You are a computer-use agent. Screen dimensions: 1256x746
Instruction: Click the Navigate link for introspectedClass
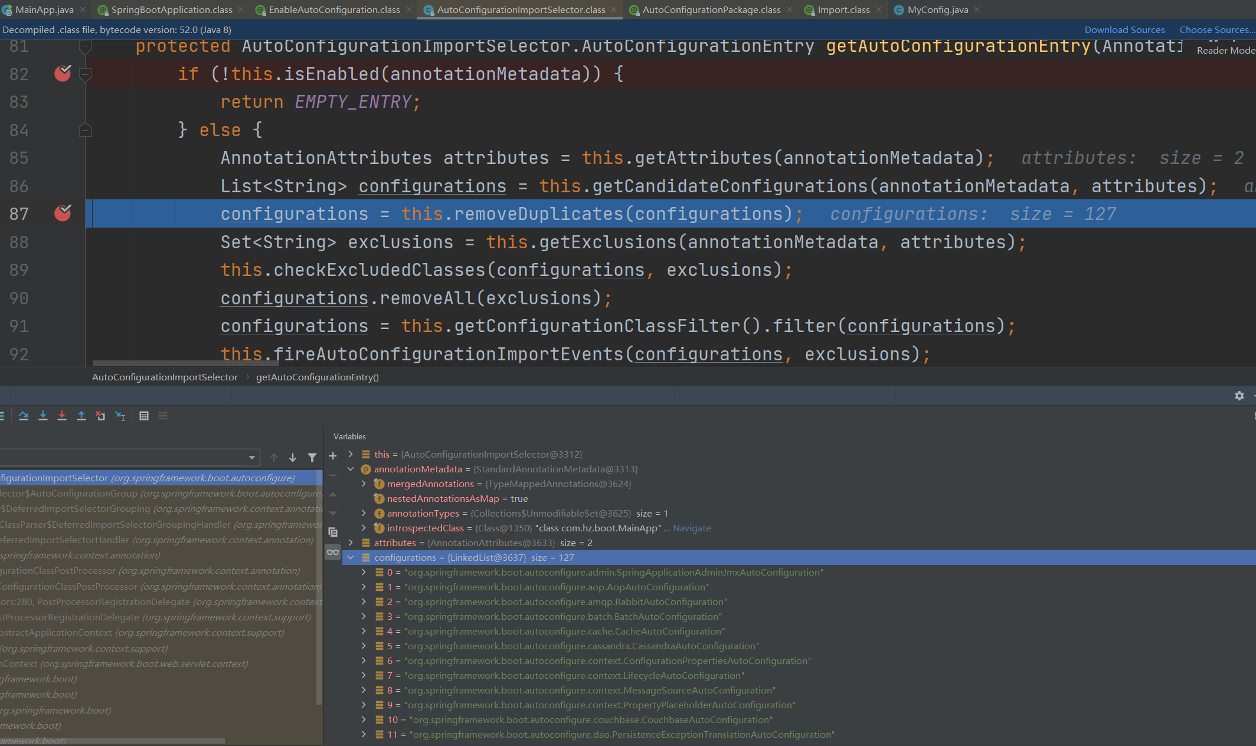click(x=692, y=528)
